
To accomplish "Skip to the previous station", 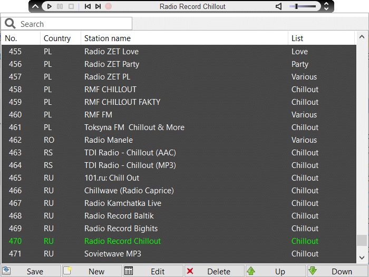I will click(x=87, y=6).
